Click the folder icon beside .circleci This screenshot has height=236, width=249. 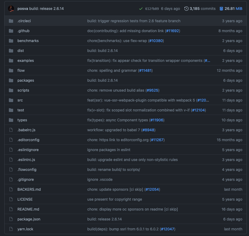click(x=11, y=21)
